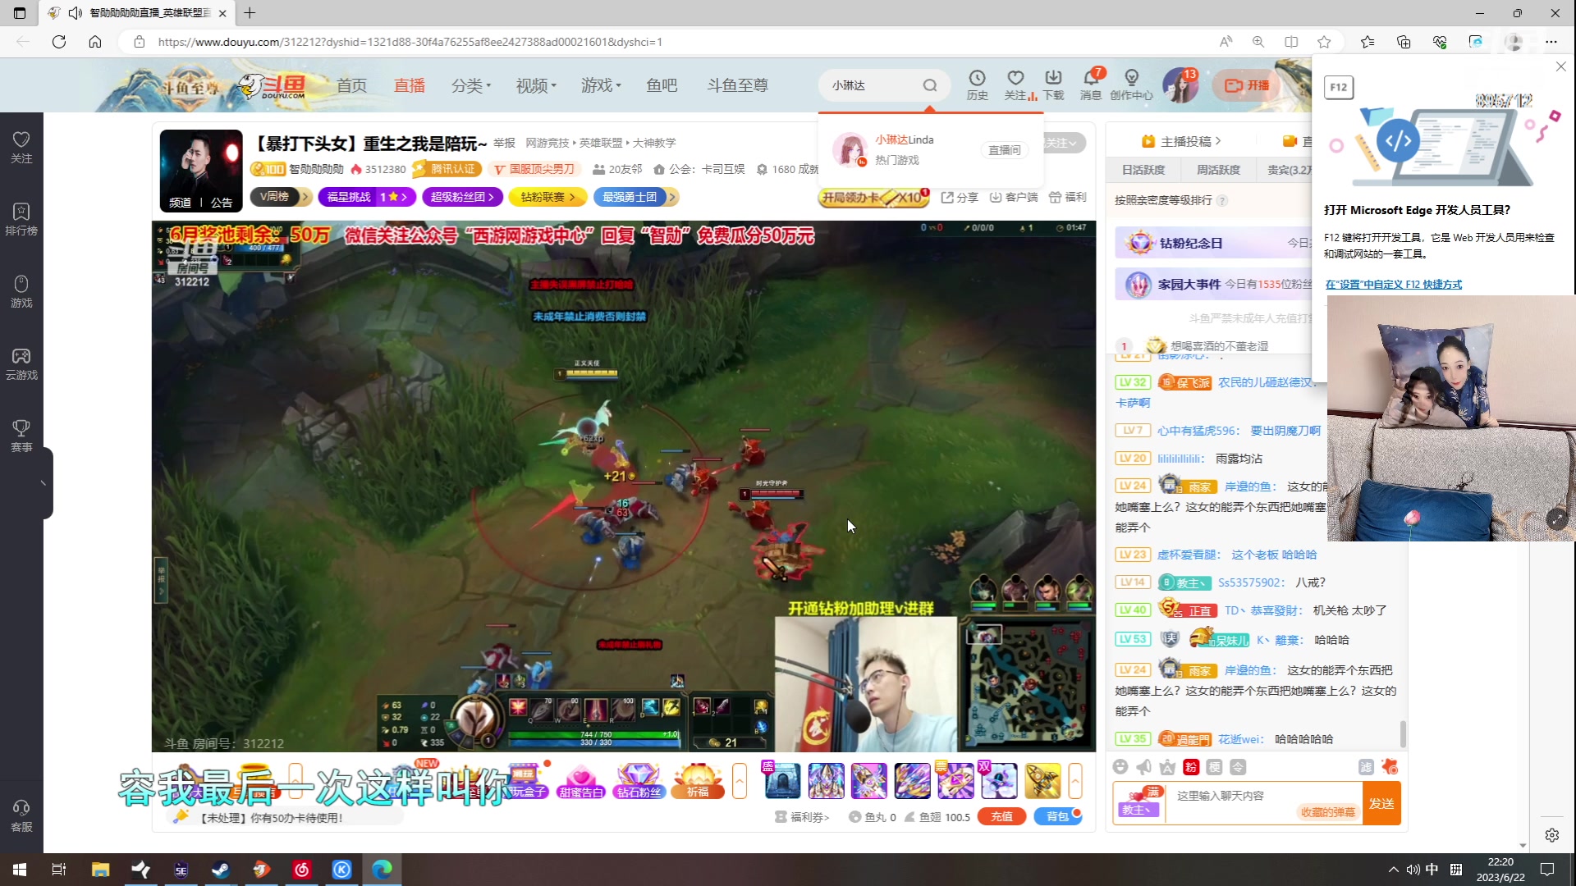Toggle the 梗 meme button in chat
1576x886 pixels.
1215,767
